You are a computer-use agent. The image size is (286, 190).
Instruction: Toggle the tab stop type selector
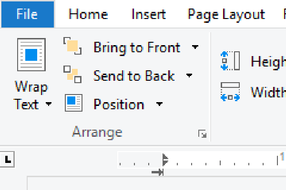click(7, 159)
